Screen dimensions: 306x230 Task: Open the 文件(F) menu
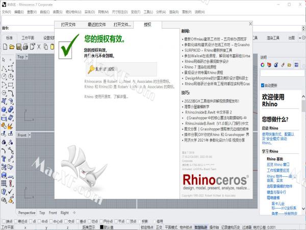tap(7, 12)
